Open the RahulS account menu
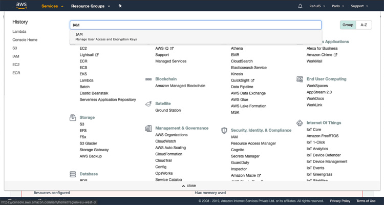The image size is (384, 205). tap(317, 6)
